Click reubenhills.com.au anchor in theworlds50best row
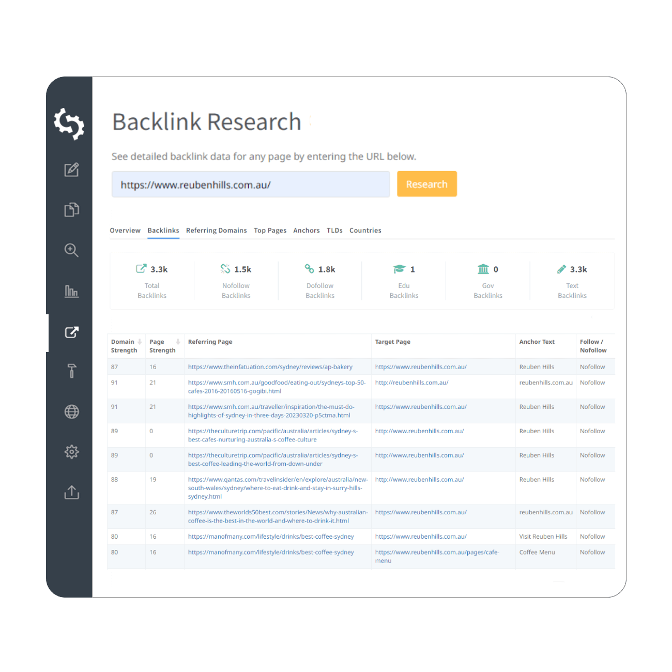Viewport: 672px width, 672px height. [546, 512]
